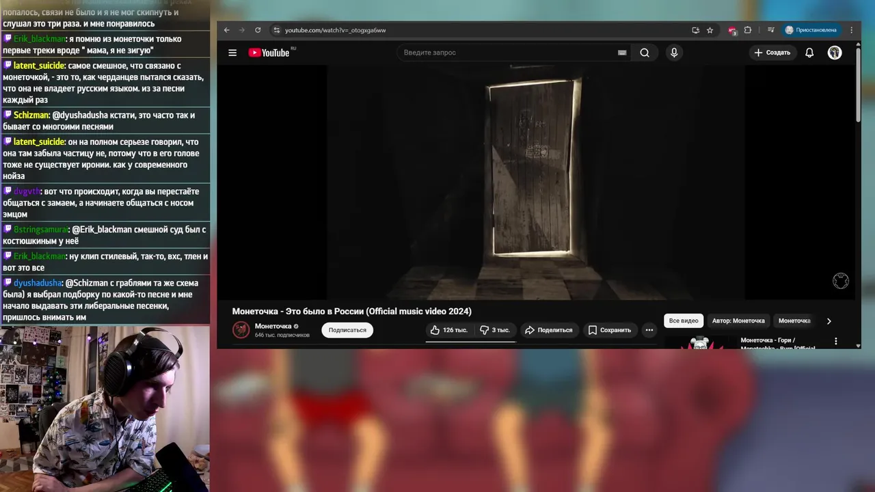This screenshot has height=492, width=875.
Task: Open the Монеточка - Гори video title
Action: point(778,343)
